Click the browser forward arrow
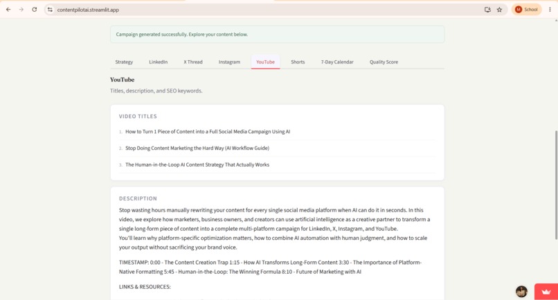The image size is (558, 300). (21, 10)
